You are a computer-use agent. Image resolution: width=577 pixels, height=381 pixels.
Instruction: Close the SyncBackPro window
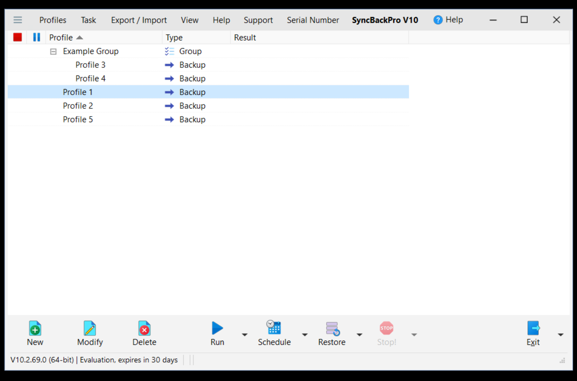pyautogui.click(x=557, y=20)
